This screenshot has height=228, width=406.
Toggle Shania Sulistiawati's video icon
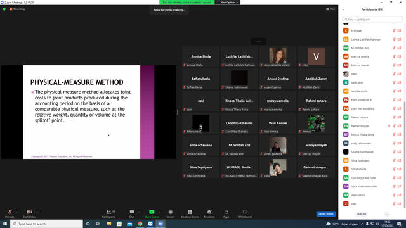coord(399,152)
